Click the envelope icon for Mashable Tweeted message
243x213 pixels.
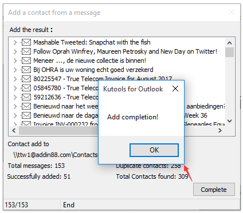(x=26, y=42)
